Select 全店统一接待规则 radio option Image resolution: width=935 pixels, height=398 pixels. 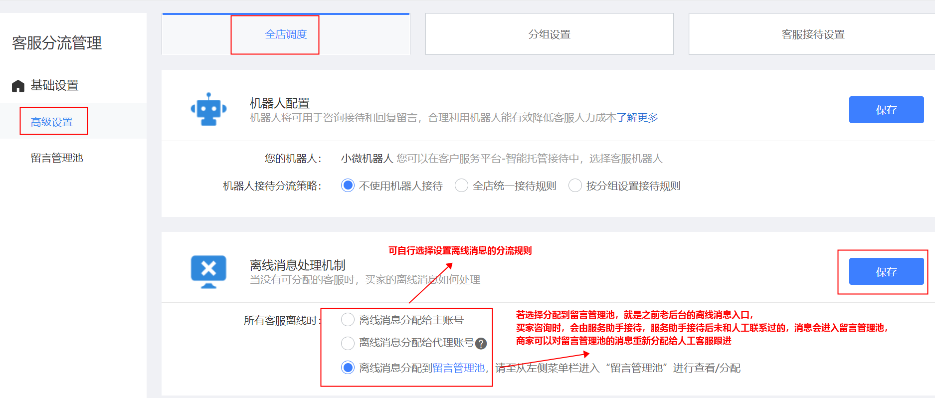coord(461,186)
